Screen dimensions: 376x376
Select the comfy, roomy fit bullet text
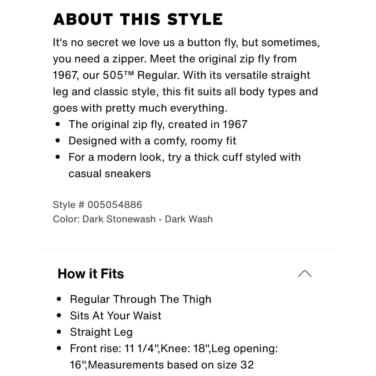153,141
